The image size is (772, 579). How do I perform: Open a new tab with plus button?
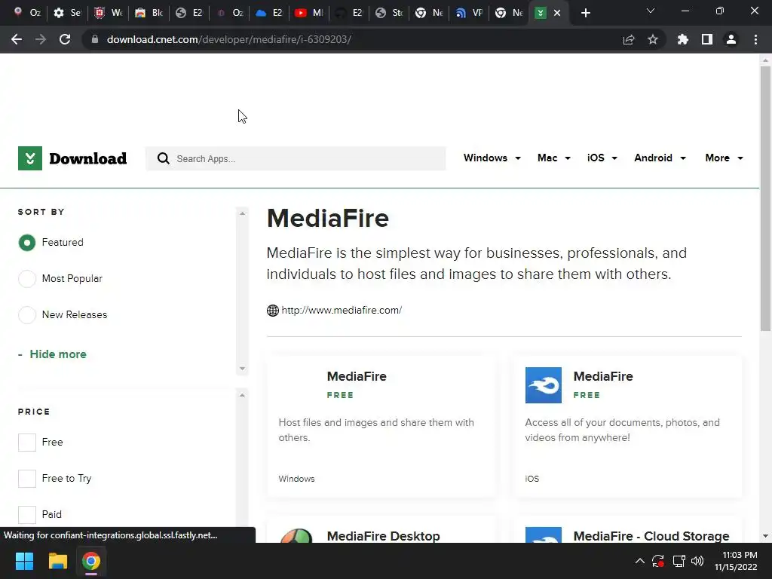click(x=585, y=13)
